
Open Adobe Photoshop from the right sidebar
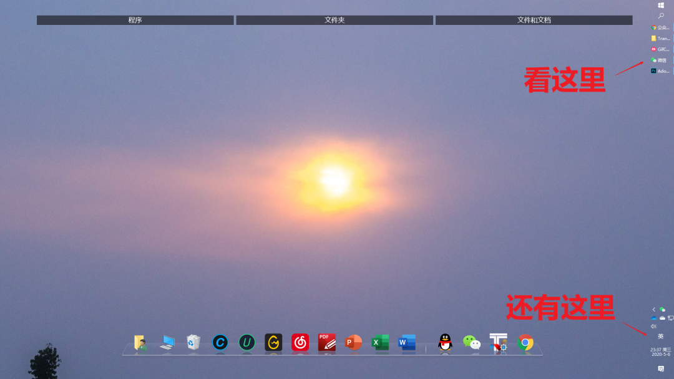(660, 70)
